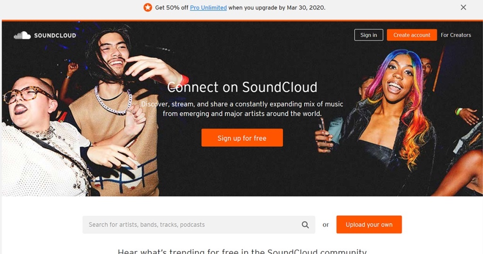Viewport: 483px width, 254px height.
Task: Click the orange star icon in promo banner
Action: pyautogui.click(x=148, y=8)
